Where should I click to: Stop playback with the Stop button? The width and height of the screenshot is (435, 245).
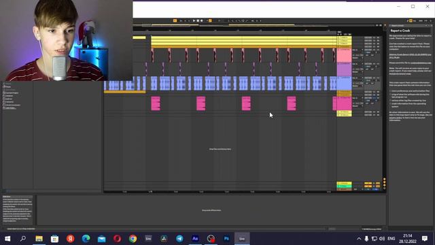(198, 20)
